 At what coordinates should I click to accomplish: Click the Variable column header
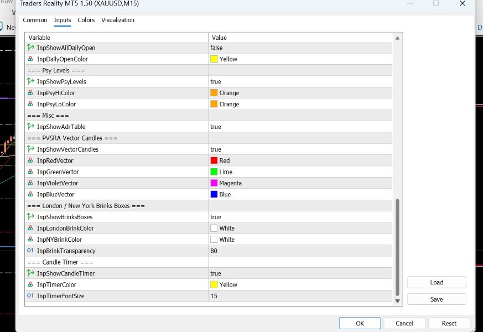116,38
